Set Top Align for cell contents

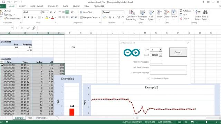(x=60, y=12)
